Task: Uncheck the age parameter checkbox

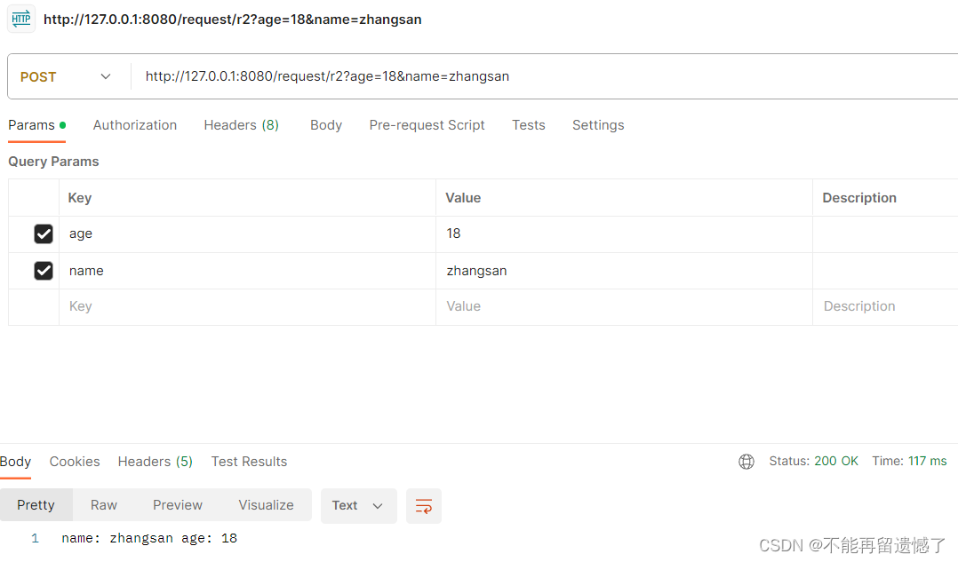Action: tap(44, 234)
